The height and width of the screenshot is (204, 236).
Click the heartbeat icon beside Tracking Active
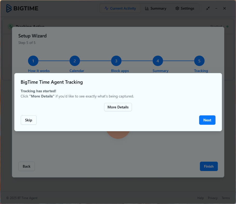pos(10,26)
